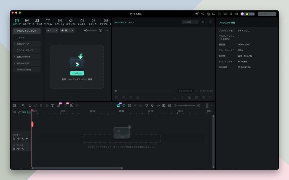289x180 pixels.
Task: Switch to the ソース tab in preview
Action: point(131,22)
